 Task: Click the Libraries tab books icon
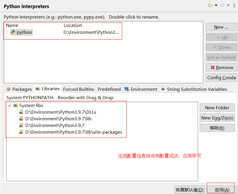[38, 89]
